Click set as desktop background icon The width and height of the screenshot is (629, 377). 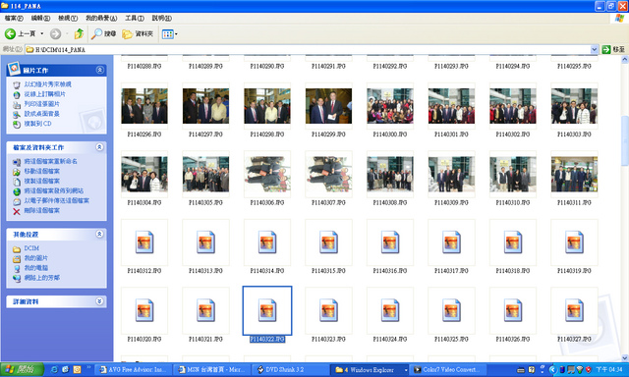click(17, 115)
